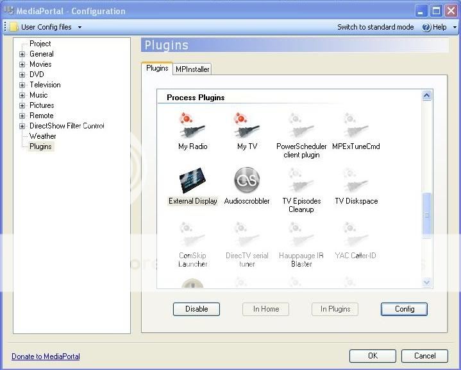Click the In Home button
Image resolution: width=461 pixels, height=370 pixels.
click(x=266, y=309)
